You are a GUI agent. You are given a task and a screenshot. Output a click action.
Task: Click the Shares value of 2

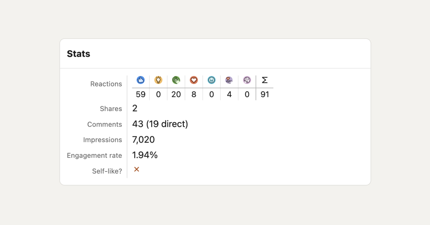135,109
